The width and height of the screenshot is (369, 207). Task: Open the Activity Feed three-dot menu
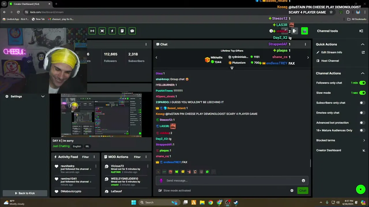tap(94, 157)
